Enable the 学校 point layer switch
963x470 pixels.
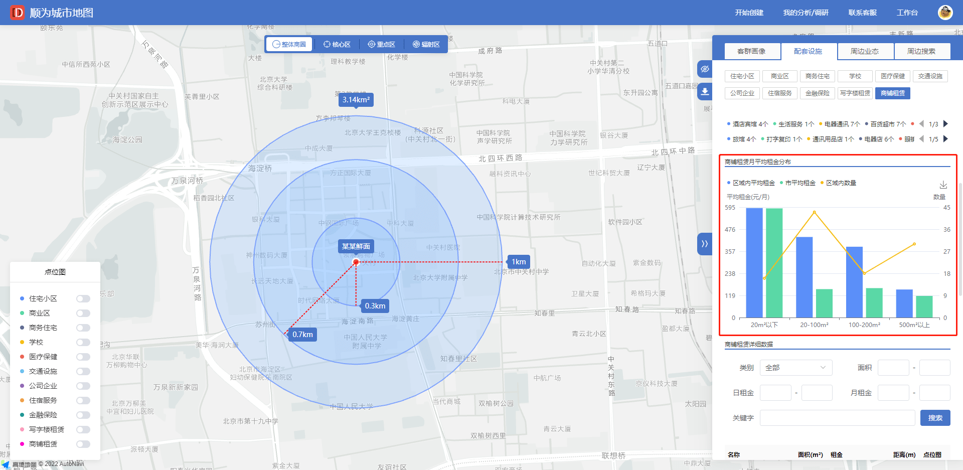[83, 342]
